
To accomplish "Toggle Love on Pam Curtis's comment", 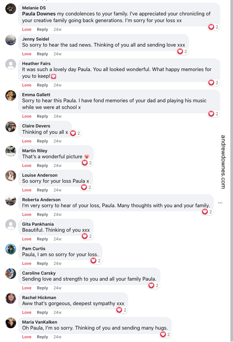I will [x=26, y=263].
